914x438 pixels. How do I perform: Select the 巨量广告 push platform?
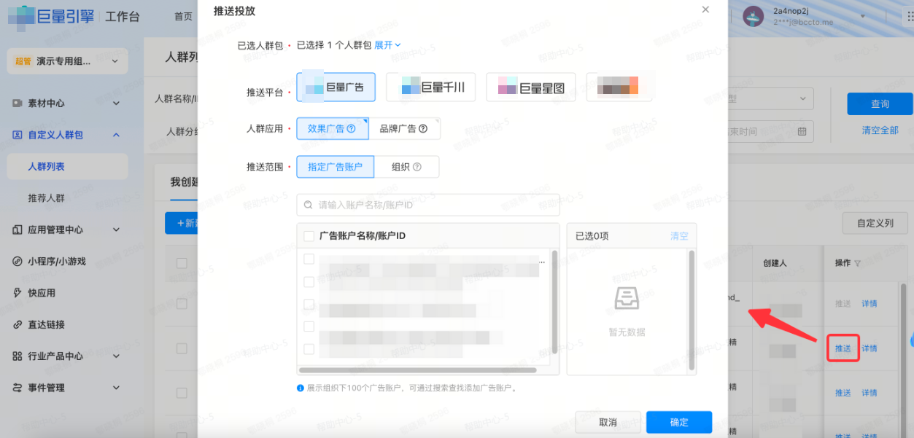click(336, 87)
